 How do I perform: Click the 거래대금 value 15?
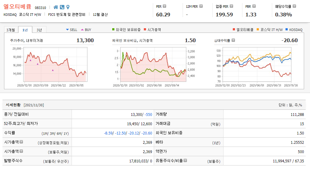coord(302,124)
